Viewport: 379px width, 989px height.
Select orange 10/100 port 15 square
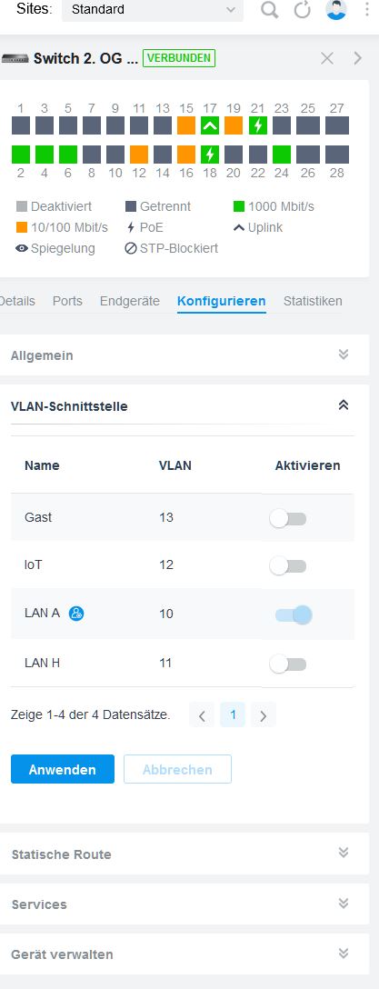[x=186, y=125]
